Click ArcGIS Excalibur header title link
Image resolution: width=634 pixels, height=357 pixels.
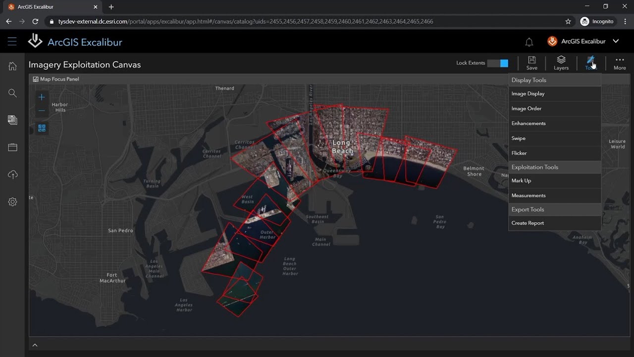pos(85,42)
